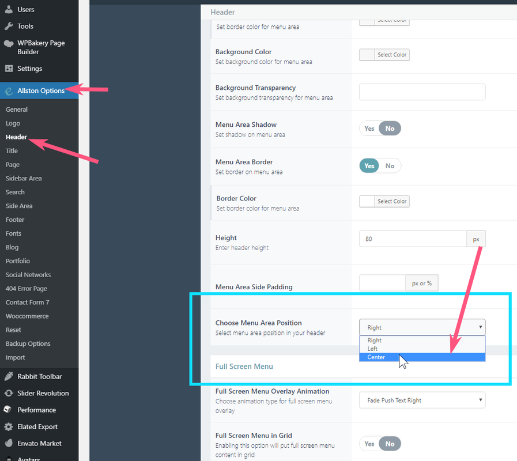Click the Elated Export gear icon

[9, 426]
